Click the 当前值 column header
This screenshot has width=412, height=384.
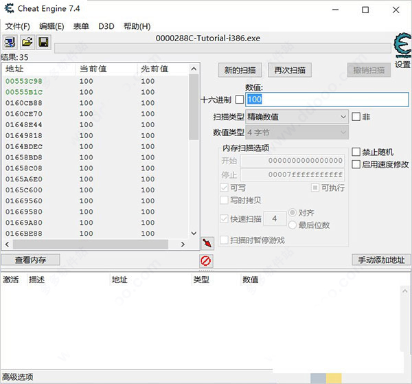(105, 69)
